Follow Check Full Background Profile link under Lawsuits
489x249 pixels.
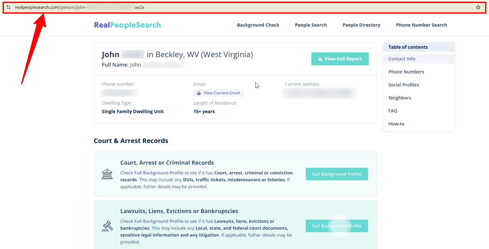pos(152,221)
